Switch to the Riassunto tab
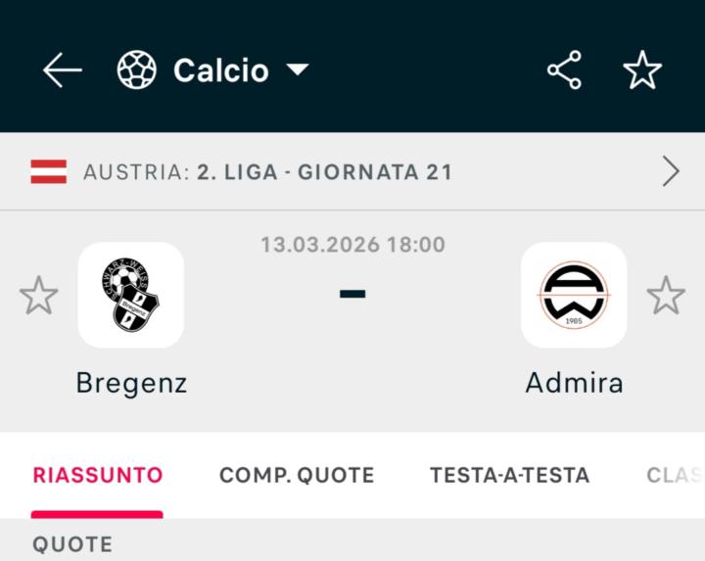The height and width of the screenshot is (561, 705). coord(98,476)
